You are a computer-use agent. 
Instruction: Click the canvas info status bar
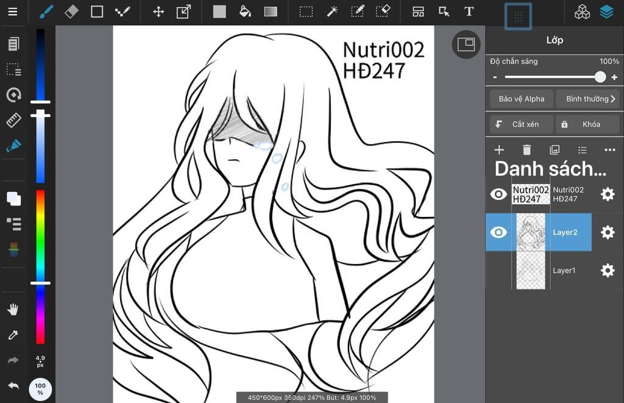pyautogui.click(x=312, y=398)
